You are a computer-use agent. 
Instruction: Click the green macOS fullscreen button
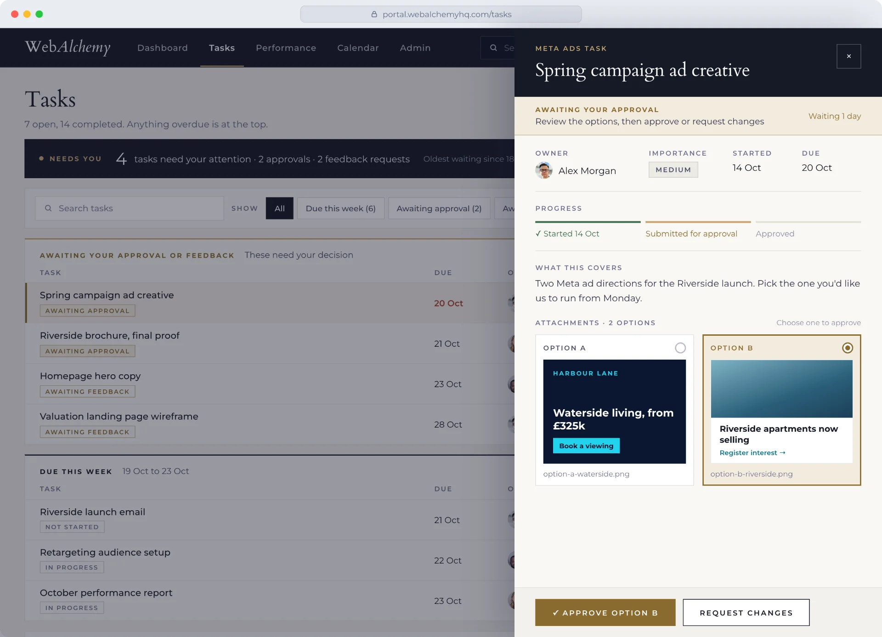39,14
